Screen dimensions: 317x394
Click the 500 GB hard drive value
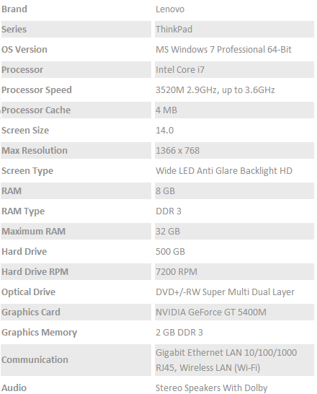(x=170, y=252)
